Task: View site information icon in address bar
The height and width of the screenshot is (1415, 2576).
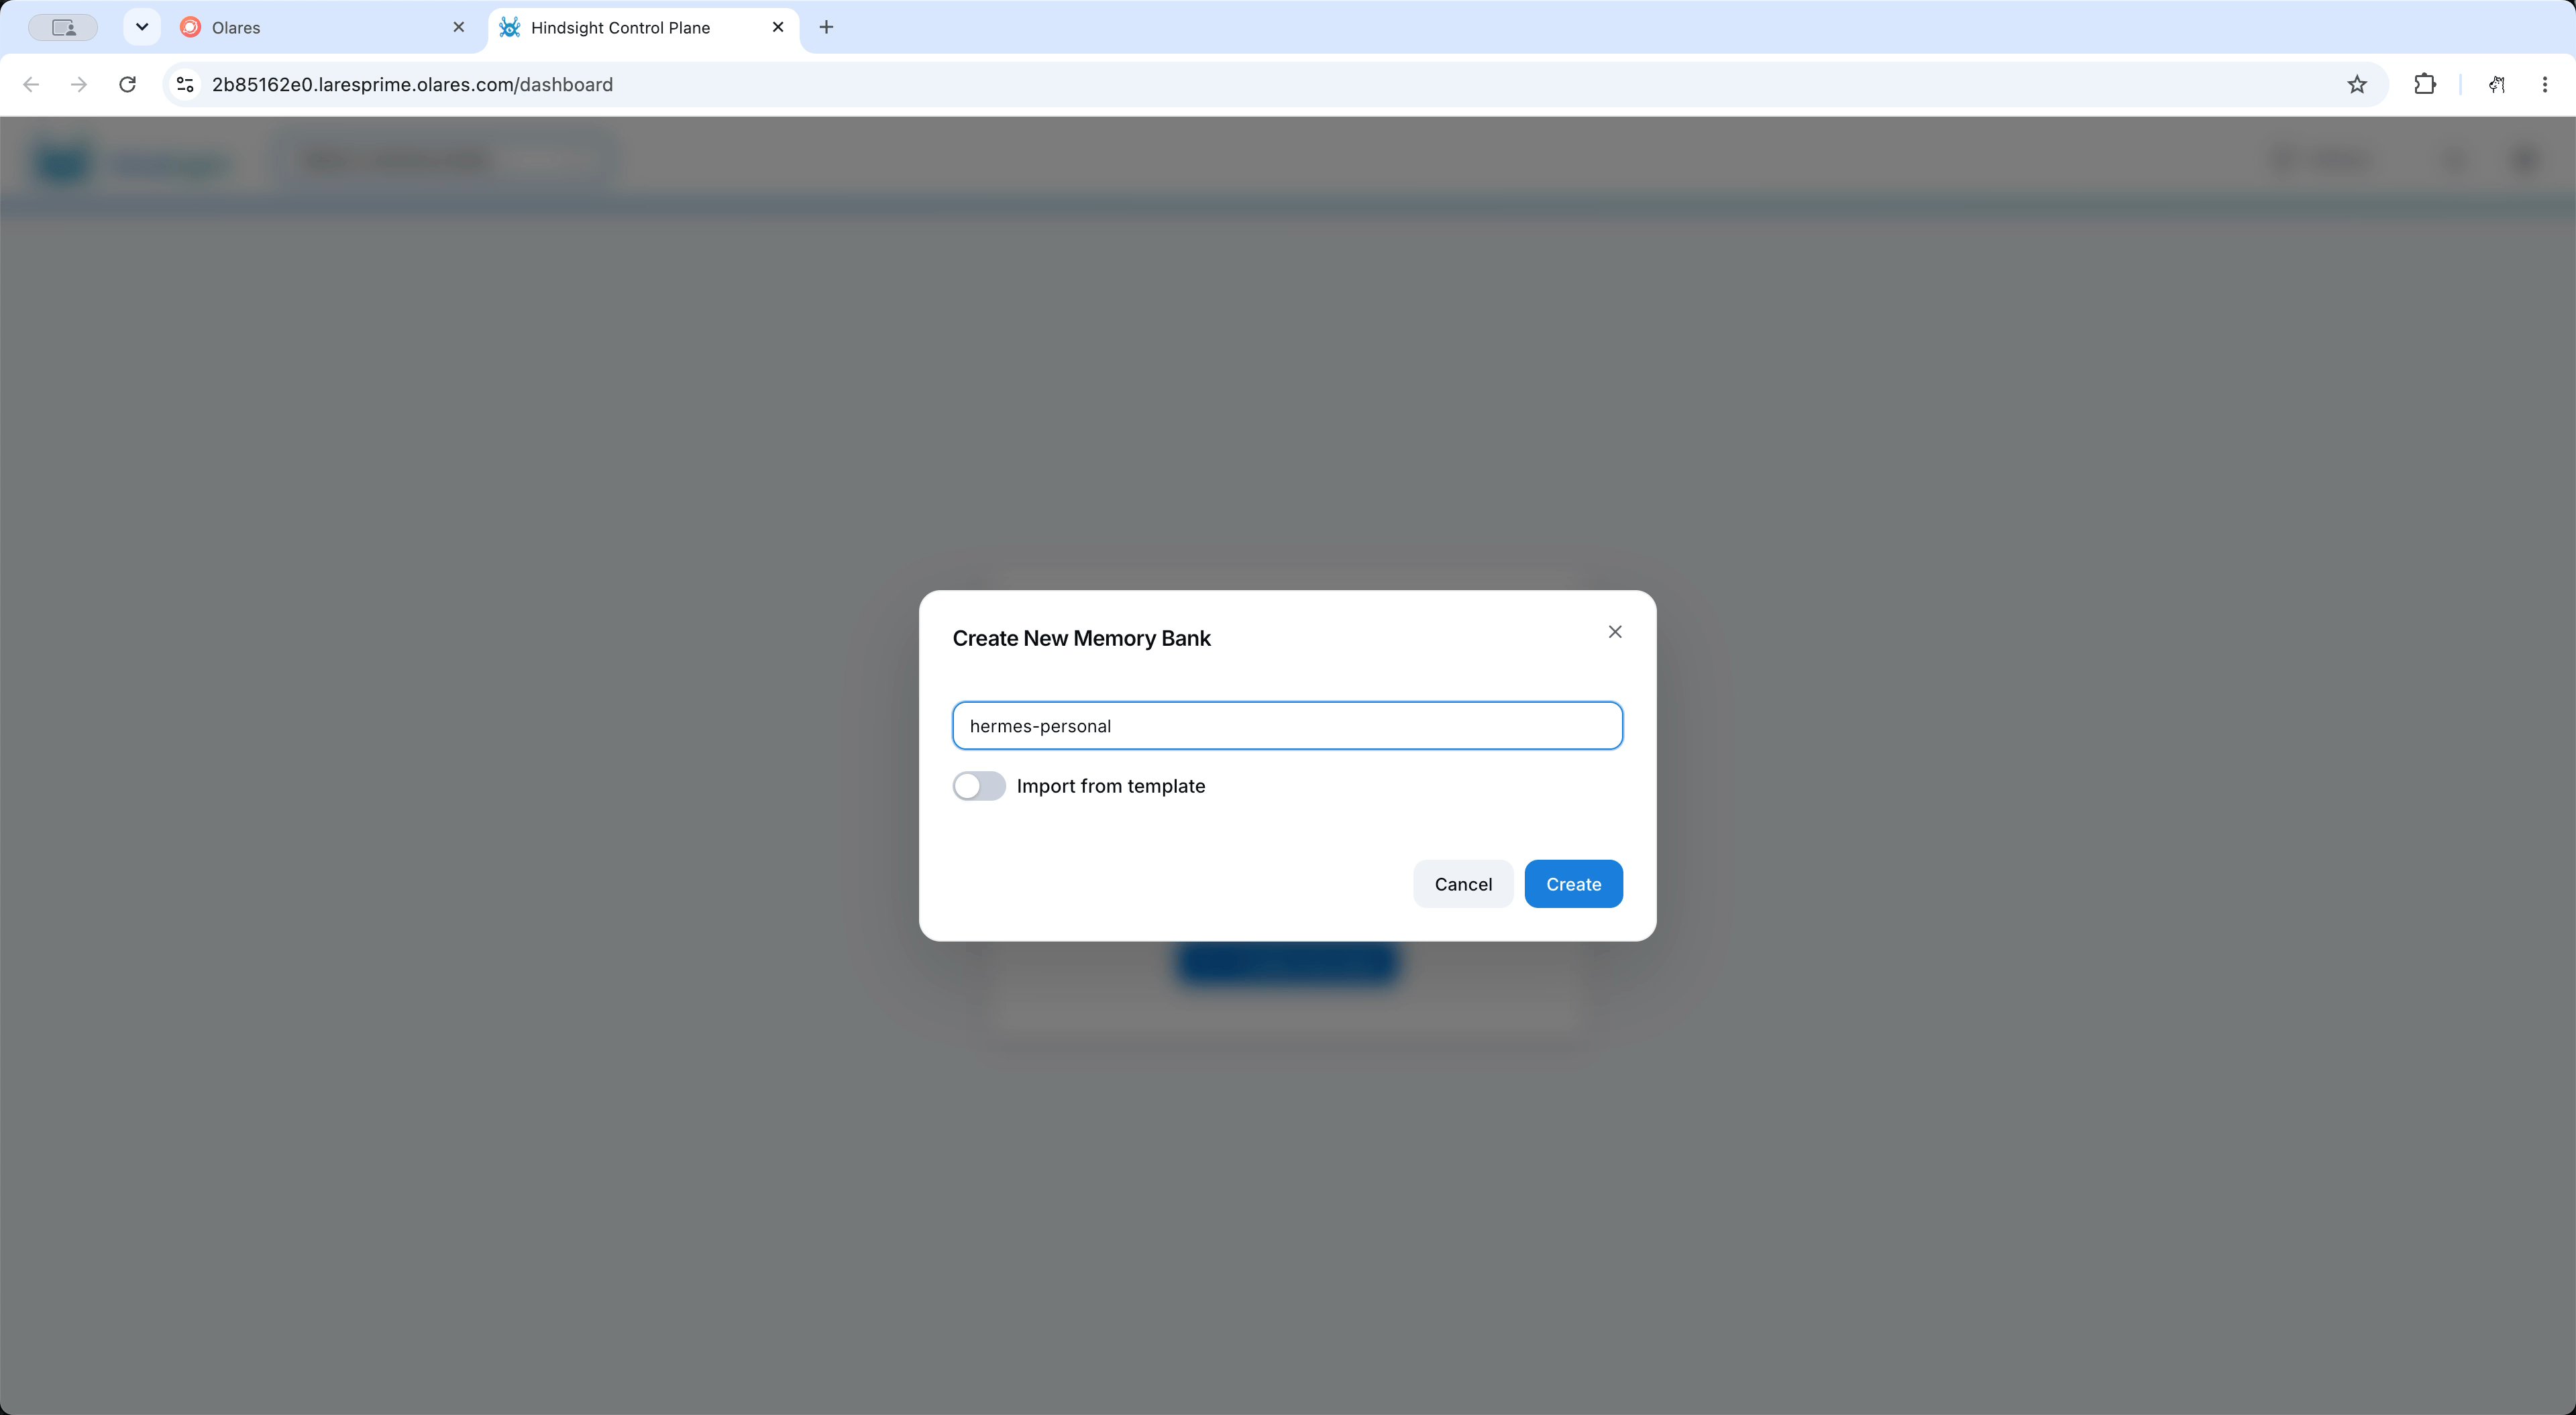Action: [x=185, y=85]
